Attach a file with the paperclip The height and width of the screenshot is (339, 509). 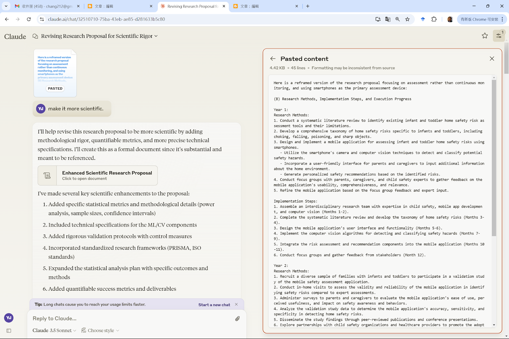[238, 319]
